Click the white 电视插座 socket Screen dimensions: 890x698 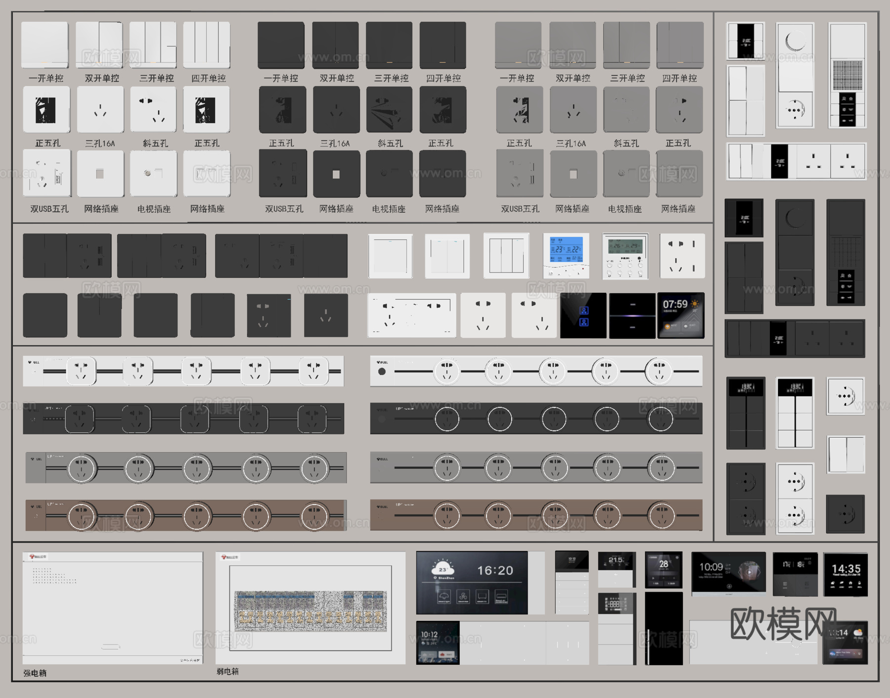point(153,174)
